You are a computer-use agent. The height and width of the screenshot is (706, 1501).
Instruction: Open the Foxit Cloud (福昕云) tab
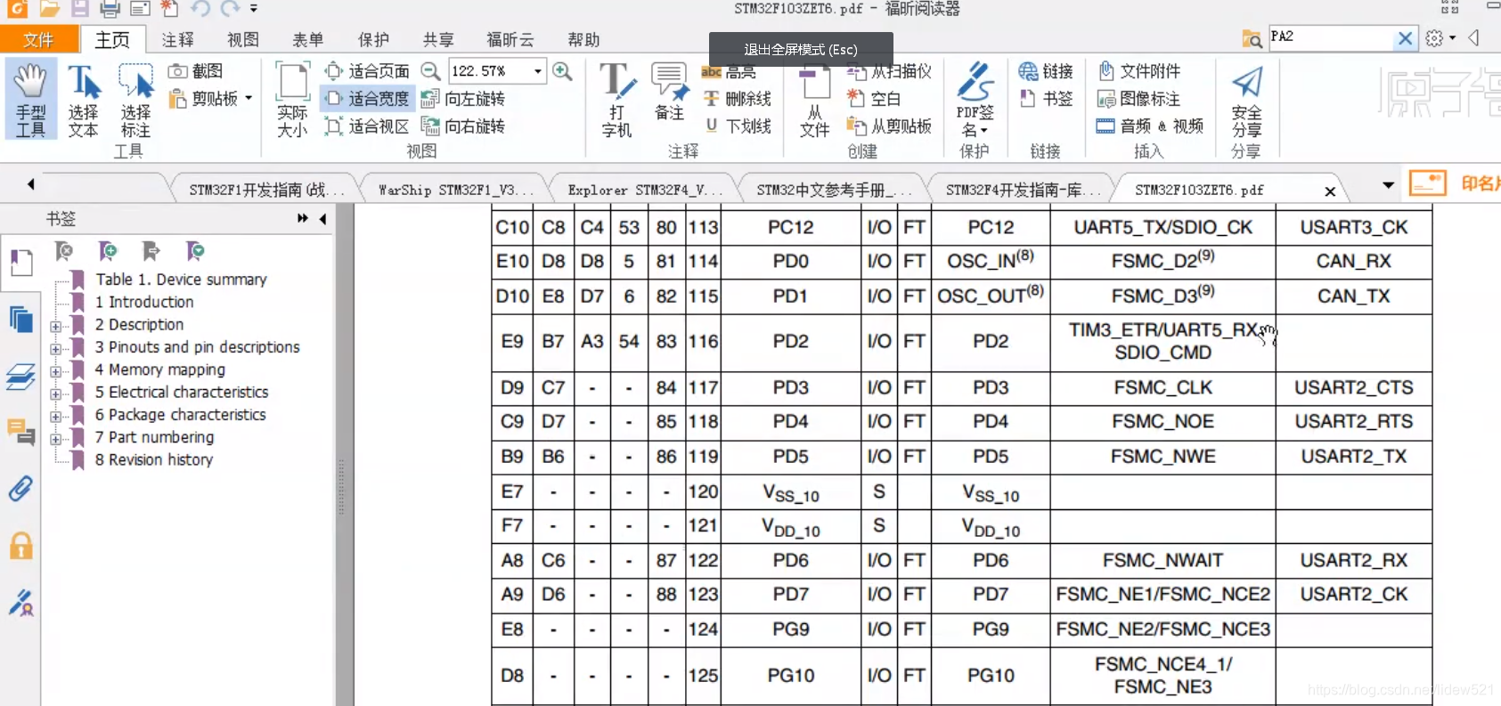(510, 39)
